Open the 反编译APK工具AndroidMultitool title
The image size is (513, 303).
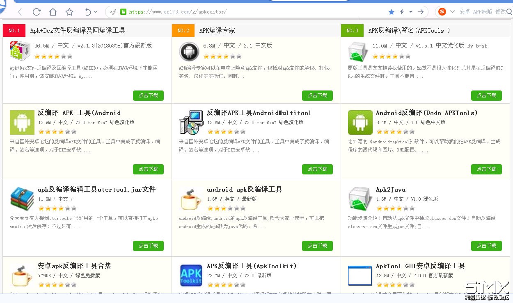point(259,113)
